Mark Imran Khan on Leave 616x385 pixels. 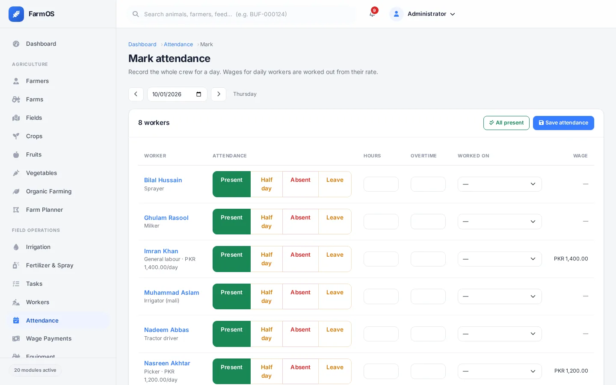pos(335,259)
